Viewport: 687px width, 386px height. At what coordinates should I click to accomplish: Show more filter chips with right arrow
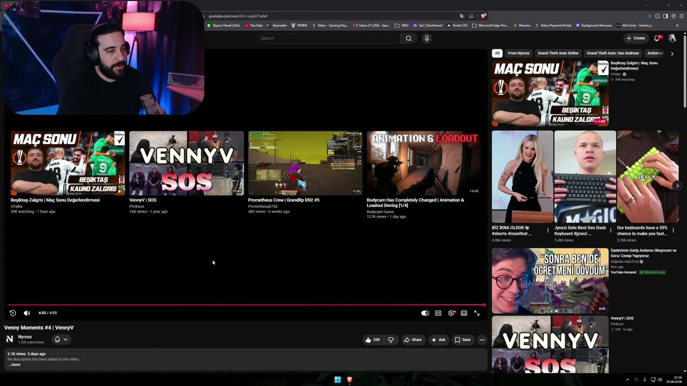tap(672, 53)
